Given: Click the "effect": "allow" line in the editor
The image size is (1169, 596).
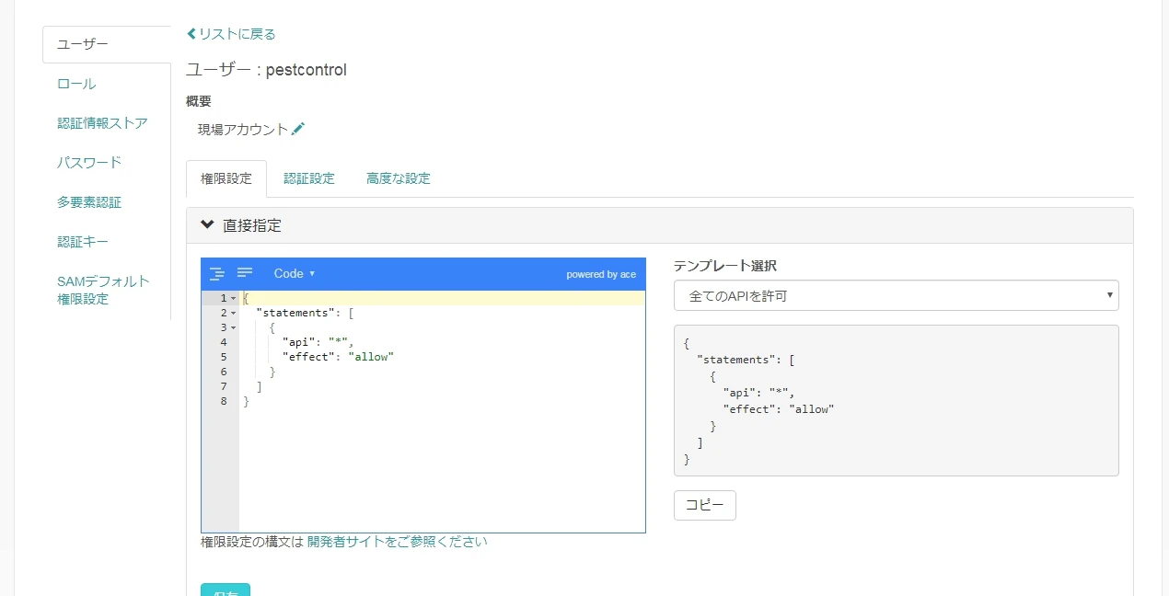Looking at the screenshot, I should pos(338,357).
